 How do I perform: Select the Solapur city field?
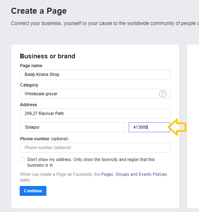pos(72,127)
